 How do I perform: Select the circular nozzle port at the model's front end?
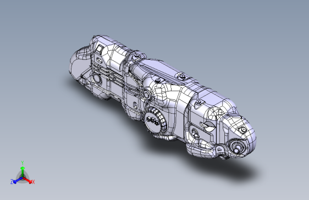[238, 147]
